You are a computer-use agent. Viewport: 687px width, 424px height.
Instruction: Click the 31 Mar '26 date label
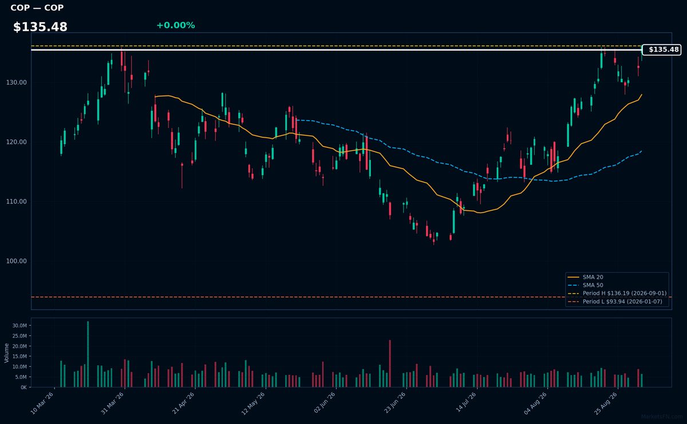113,403
